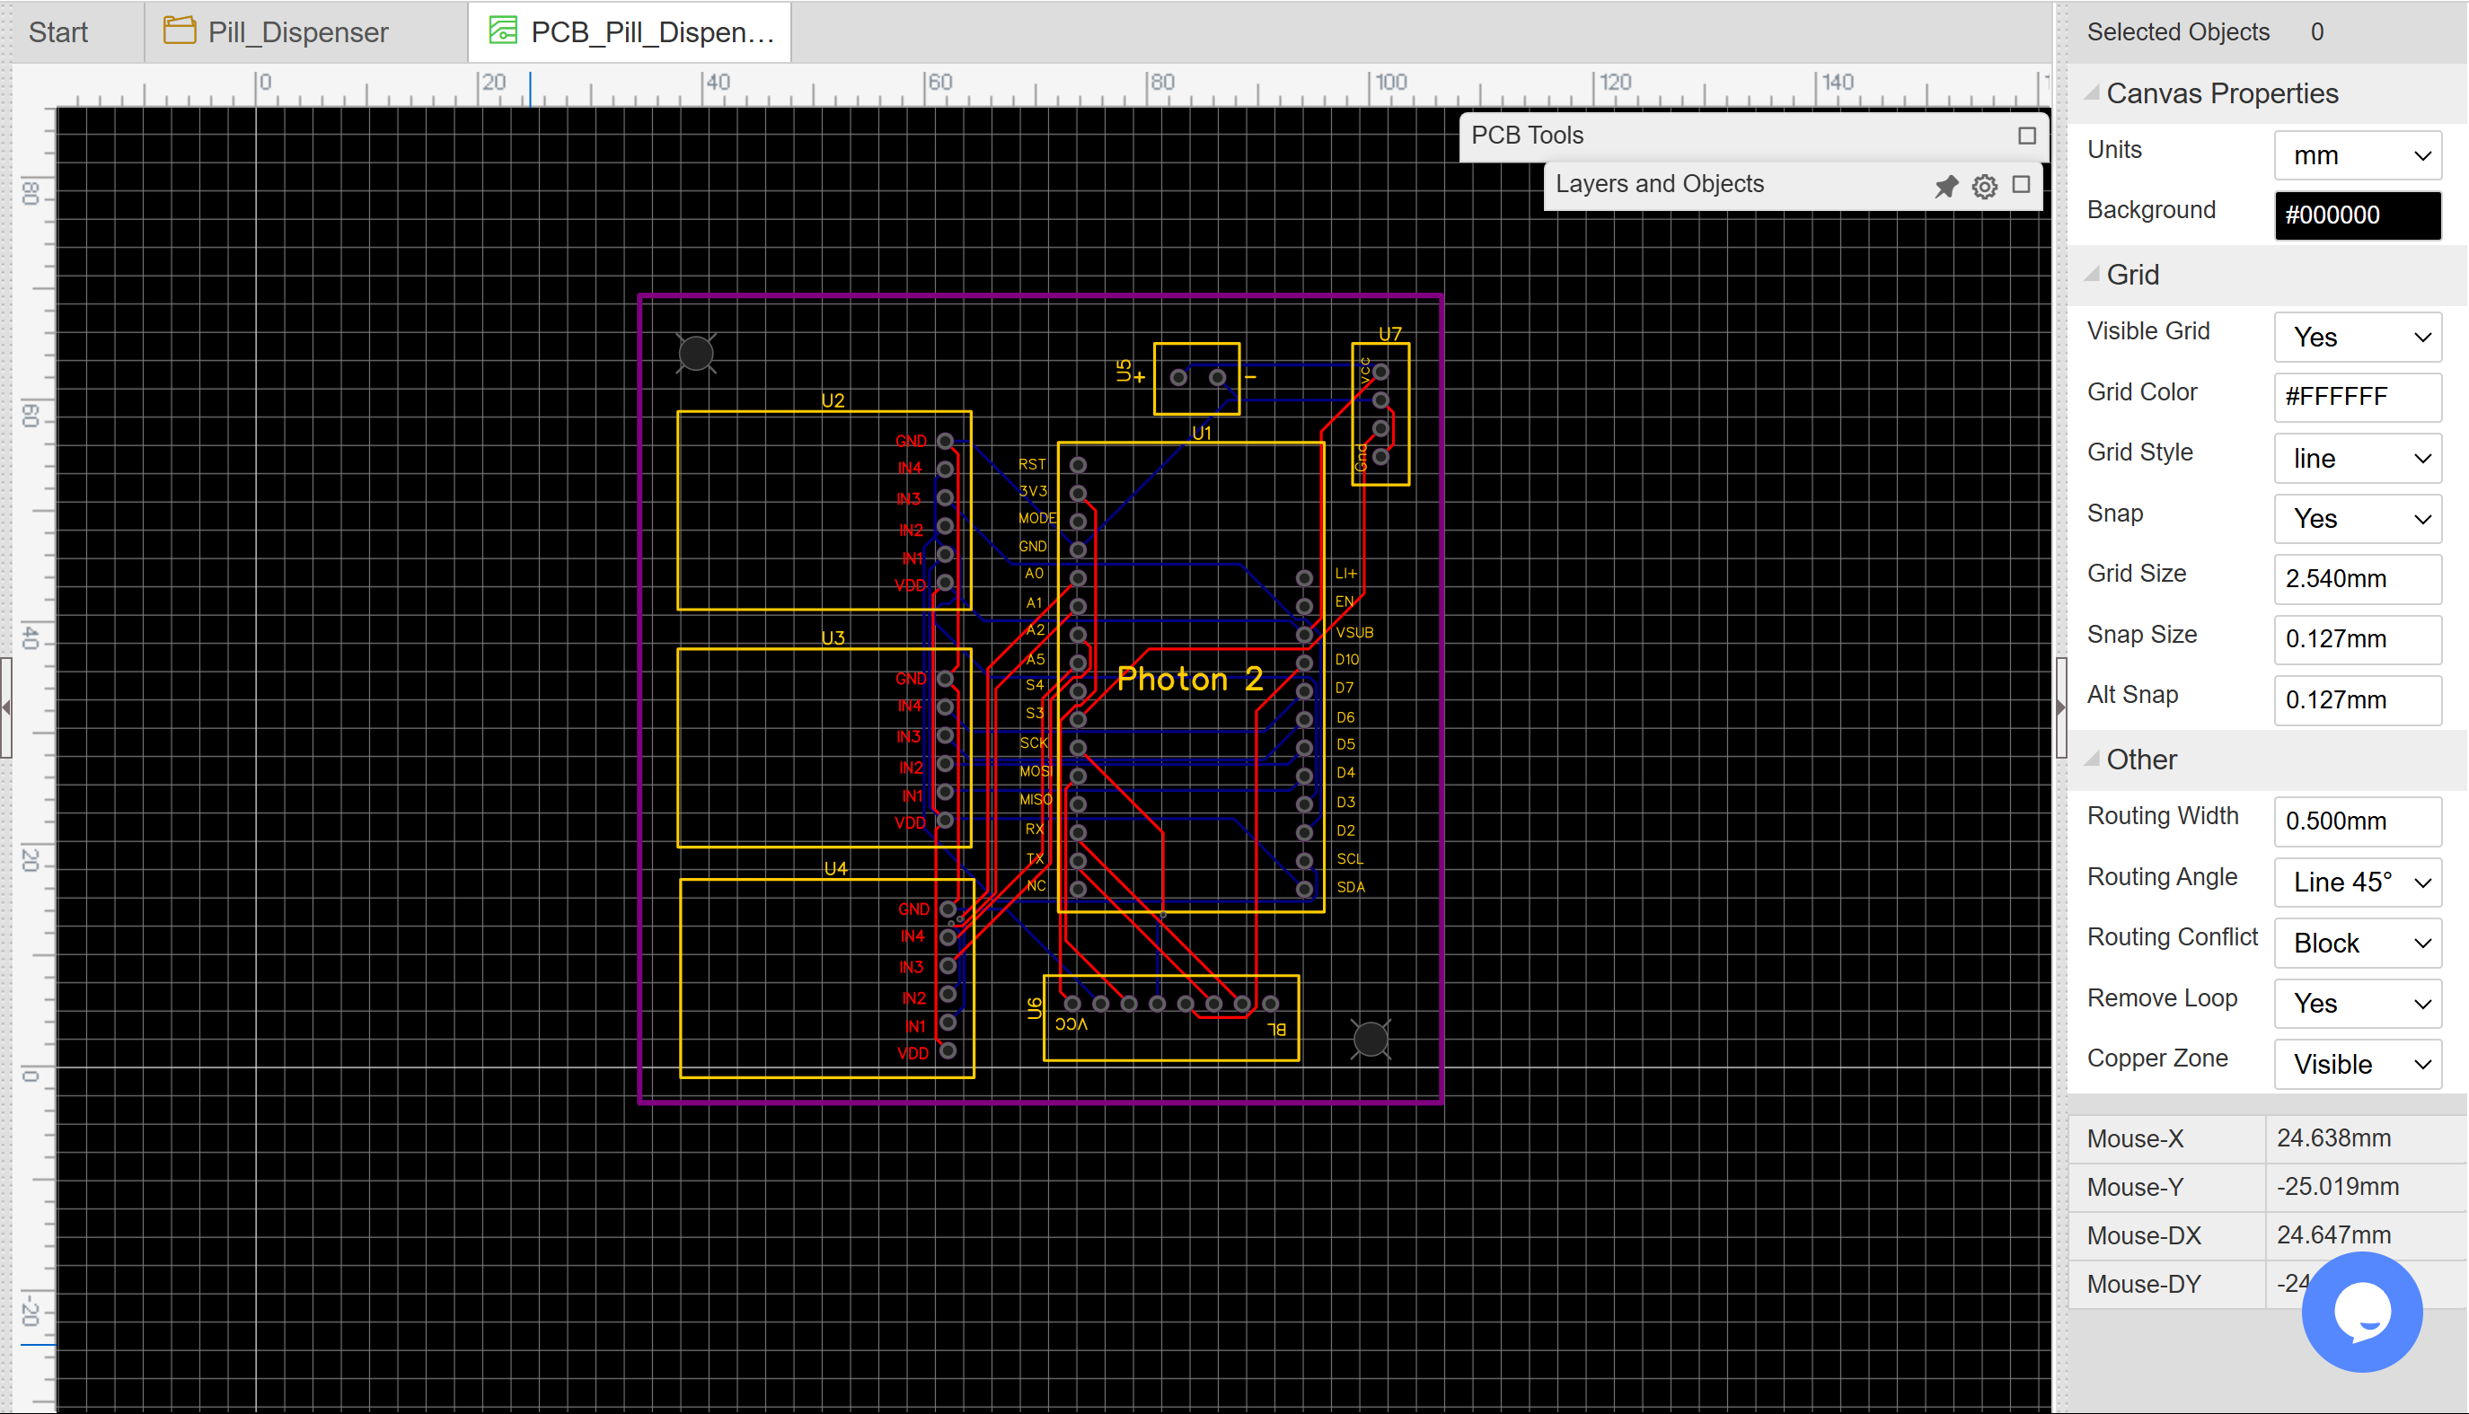The width and height of the screenshot is (2469, 1414).
Task: Click the PCB document tab icon
Action: pos(502,31)
